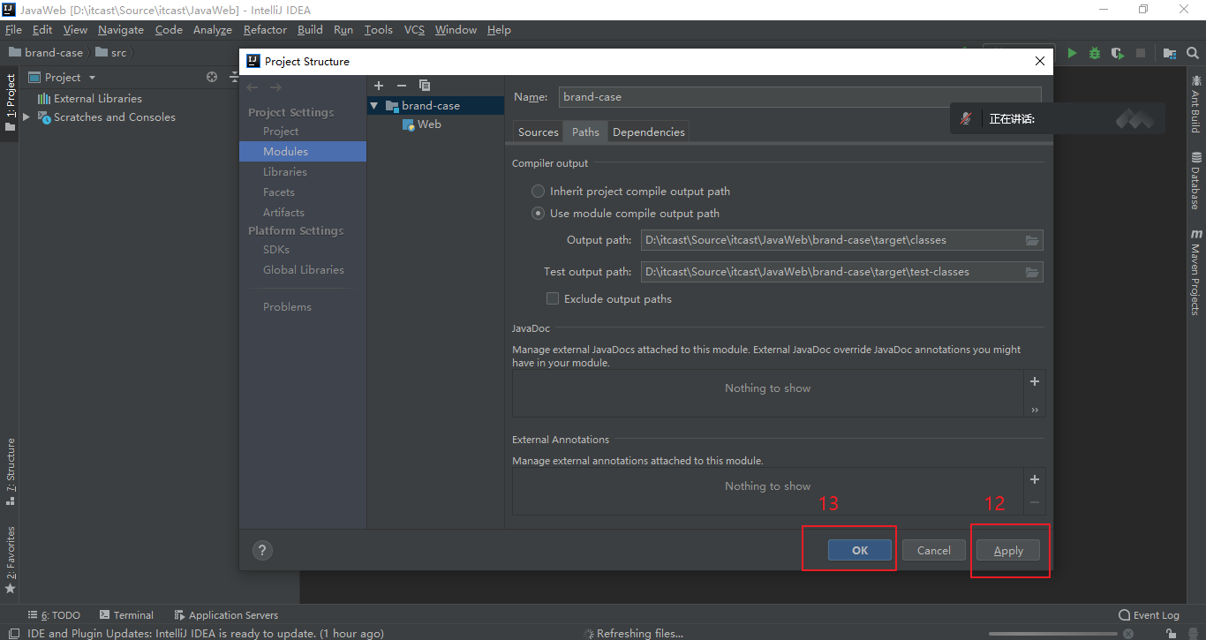The image size is (1206, 640).
Task: Click the module Name input field
Action: coord(801,97)
